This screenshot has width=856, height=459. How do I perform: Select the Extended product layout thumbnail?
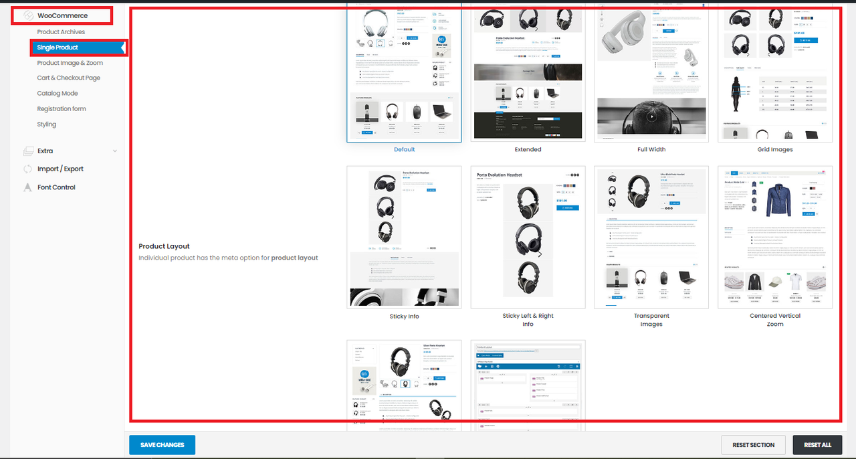[x=528, y=74]
